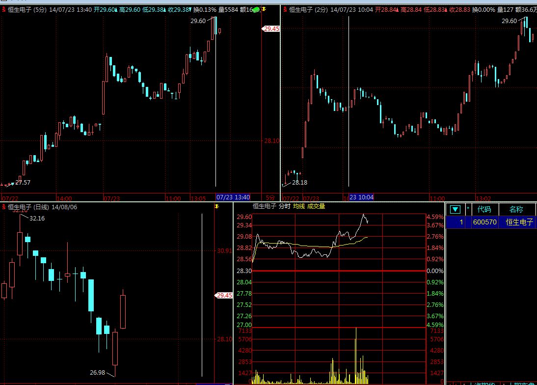The image size is (537, 385).
Task: Click the yellow pin icon atop 5-minute chart
Action: tap(264, 9)
